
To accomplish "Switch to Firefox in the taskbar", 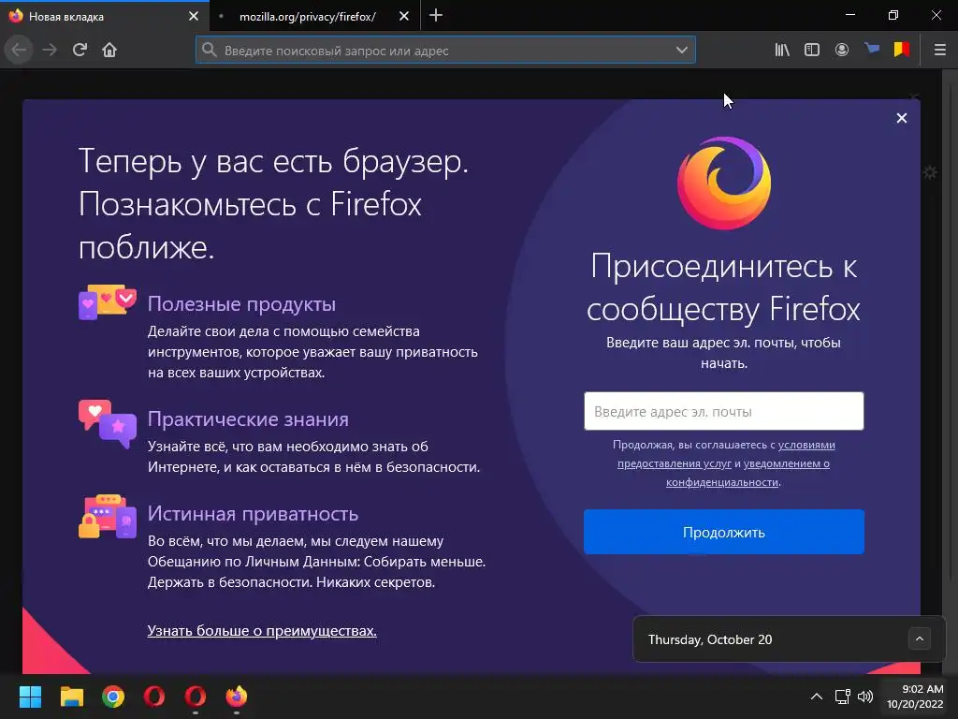I will [x=237, y=697].
